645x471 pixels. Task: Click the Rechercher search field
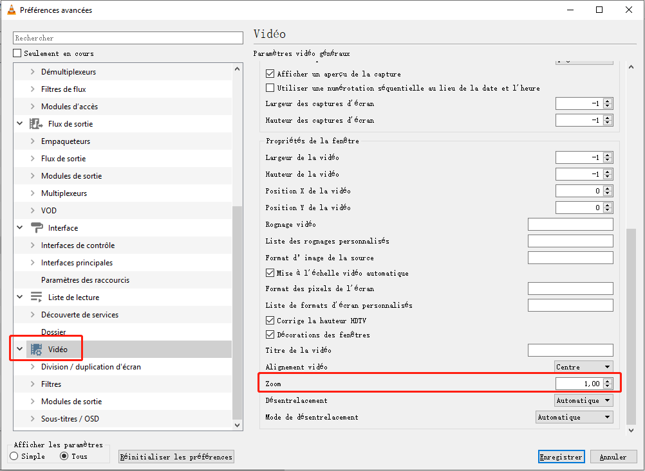pos(127,38)
